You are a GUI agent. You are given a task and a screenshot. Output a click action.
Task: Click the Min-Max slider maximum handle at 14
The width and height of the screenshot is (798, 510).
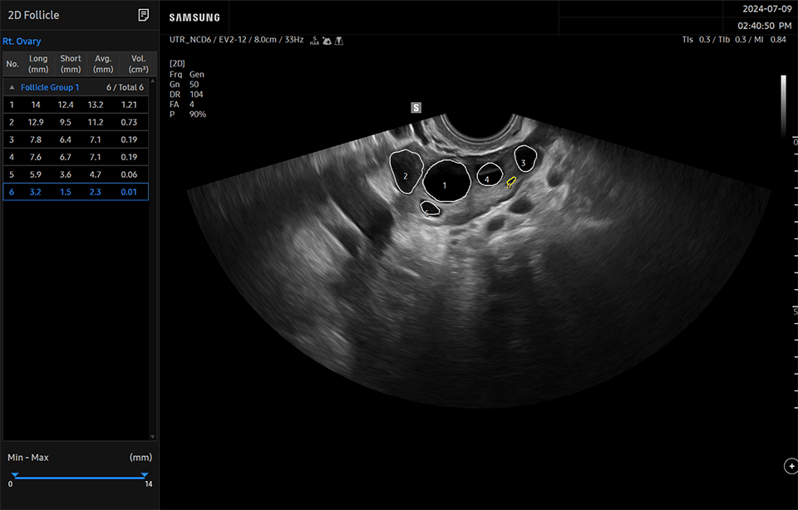click(x=145, y=476)
